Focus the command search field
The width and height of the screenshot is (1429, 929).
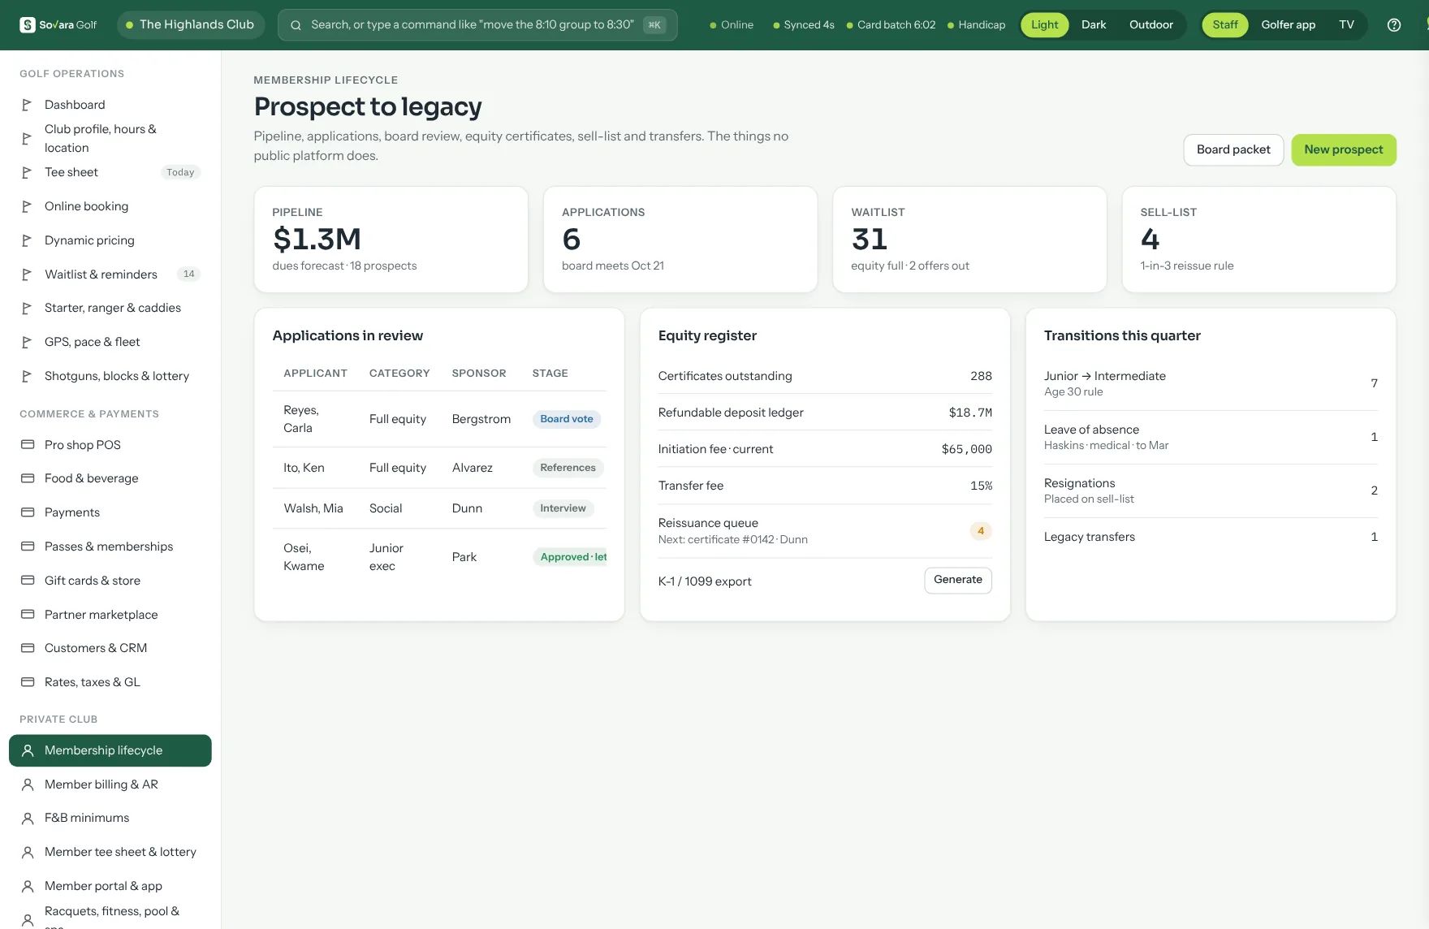(x=477, y=24)
